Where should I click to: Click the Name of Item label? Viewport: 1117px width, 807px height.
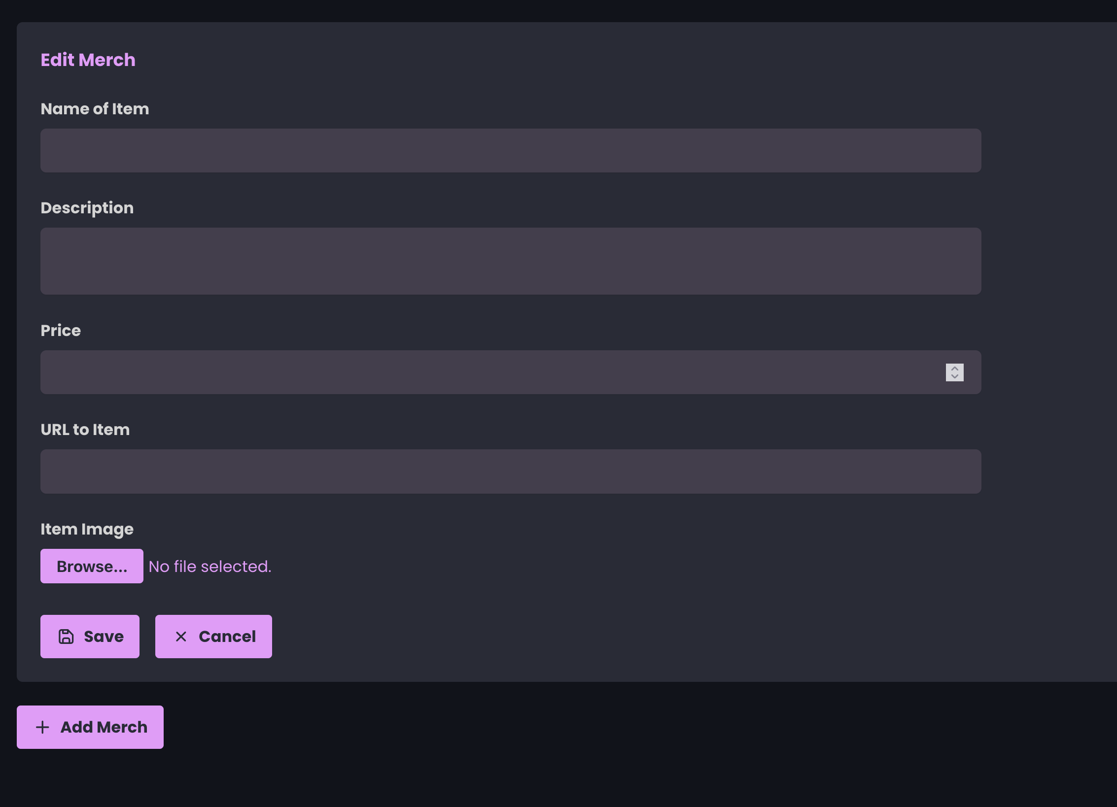coord(95,109)
